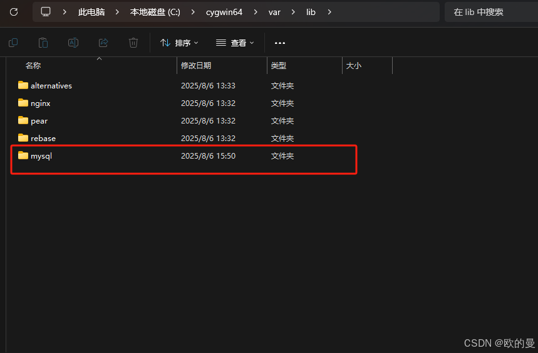538x353 pixels.
Task: Click date 2025/8/6 15:50 of mysql
Action: pos(209,156)
